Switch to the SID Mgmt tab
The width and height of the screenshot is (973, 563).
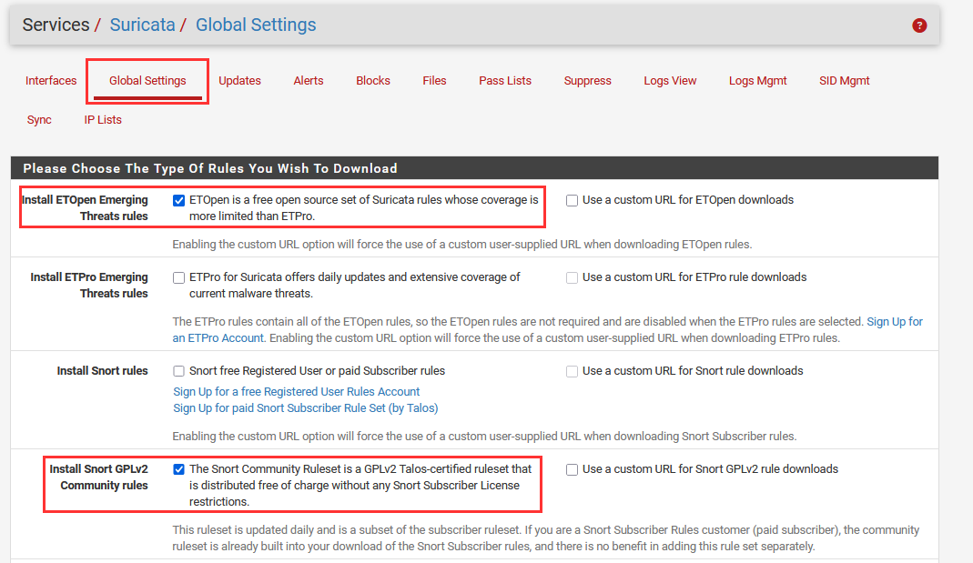(x=844, y=81)
